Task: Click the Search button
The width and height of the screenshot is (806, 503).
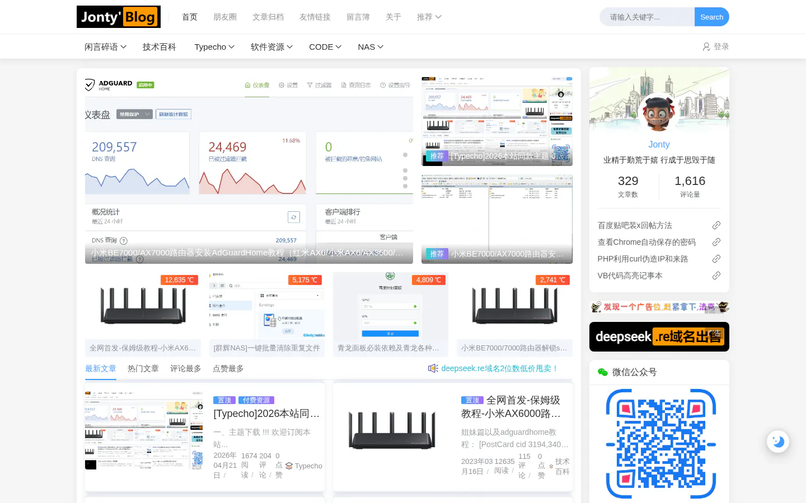Action: click(712, 17)
